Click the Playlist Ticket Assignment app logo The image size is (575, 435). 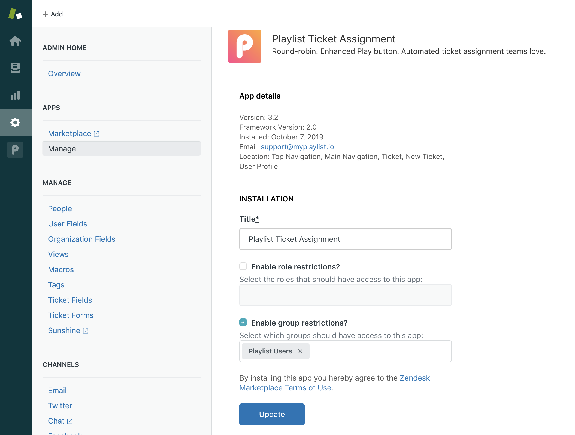[245, 46]
